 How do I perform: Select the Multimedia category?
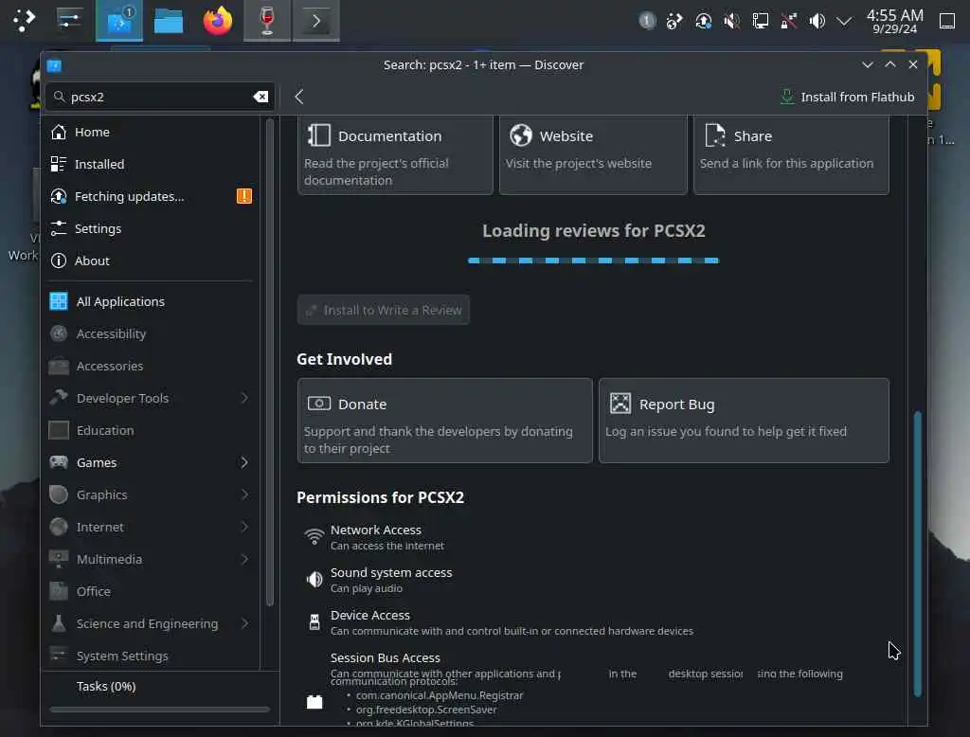tap(151, 559)
